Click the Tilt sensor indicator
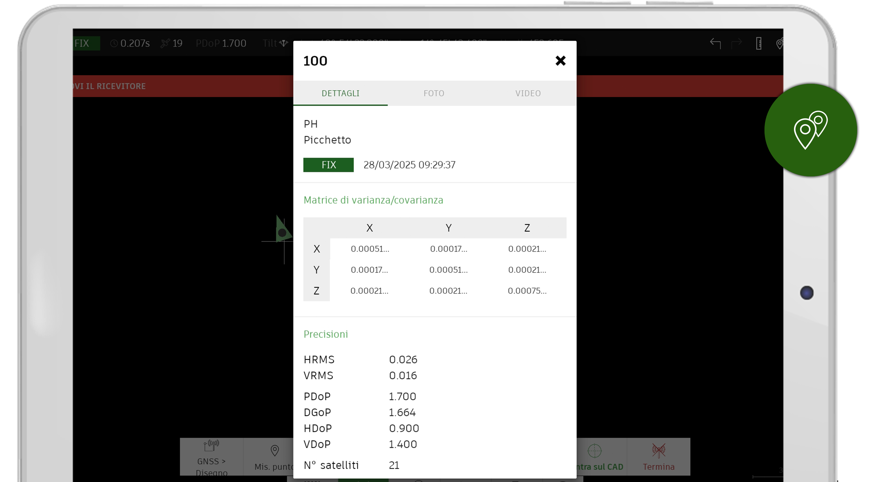Screen dimensions: 869x482 (276, 43)
